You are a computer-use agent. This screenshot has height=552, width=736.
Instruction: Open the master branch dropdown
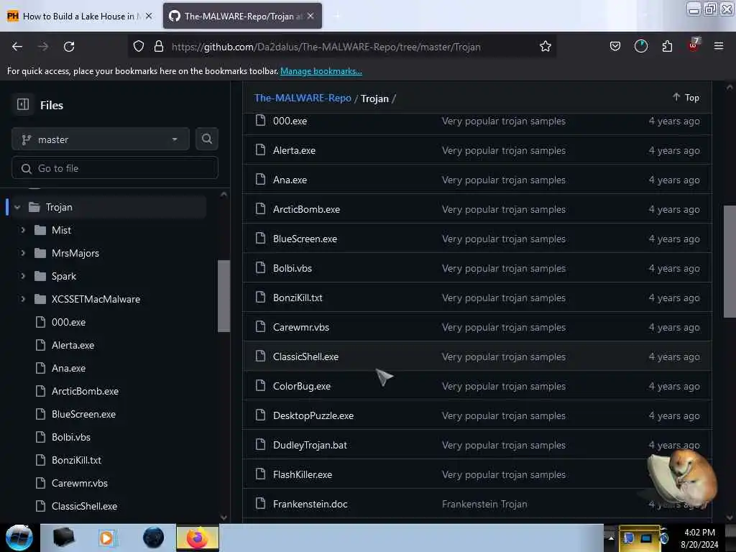pyautogui.click(x=101, y=139)
